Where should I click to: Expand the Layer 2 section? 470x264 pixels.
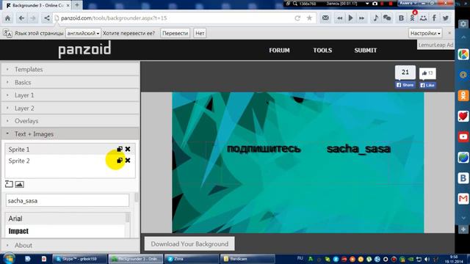(x=70, y=108)
